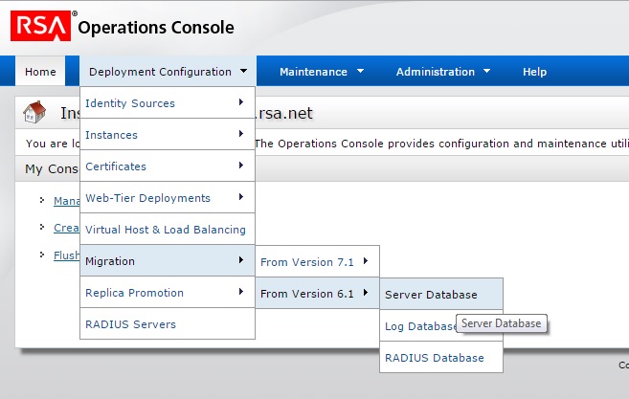Image resolution: width=629 pixels, height=399 pixels.
Task: Click the house icon beside page title
Action: pyautogui.click(x=35, y=113)
